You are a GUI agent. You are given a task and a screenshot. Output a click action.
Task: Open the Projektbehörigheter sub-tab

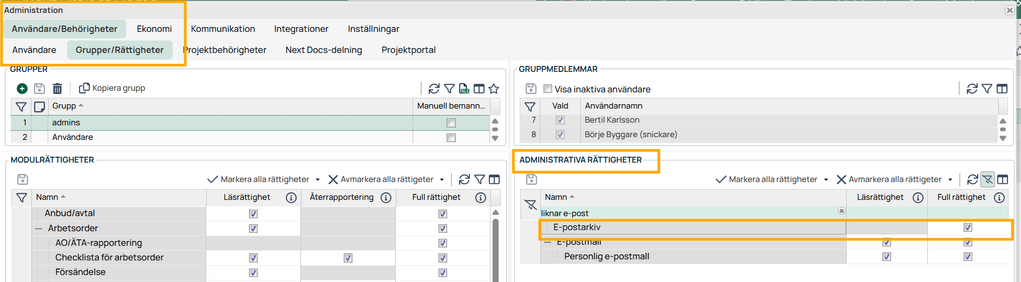[x=225, y=50]
